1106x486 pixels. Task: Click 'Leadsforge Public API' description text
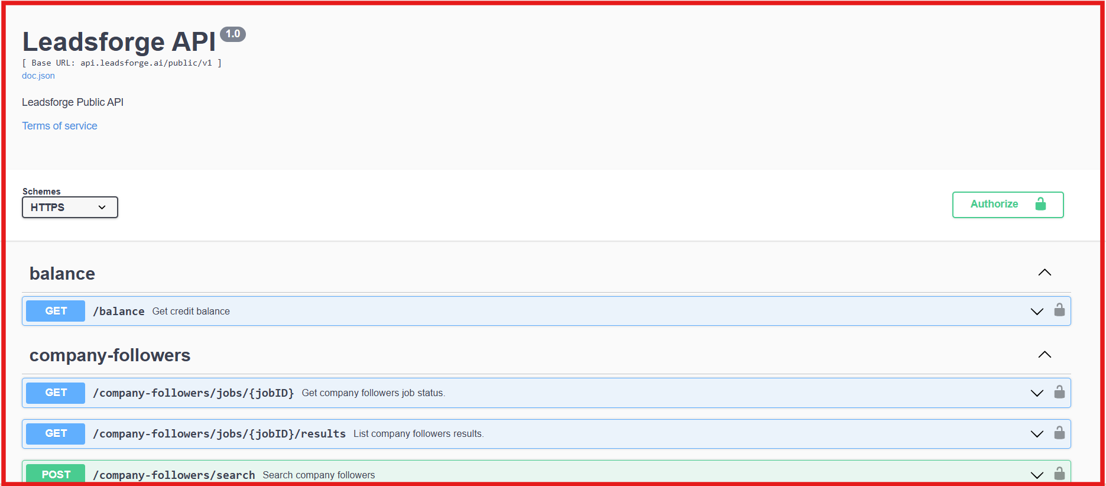click(73, 102)
